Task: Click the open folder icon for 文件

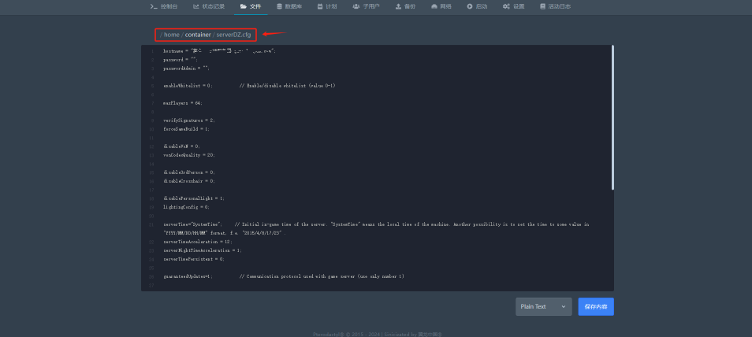Action: (x=244, y=6)
